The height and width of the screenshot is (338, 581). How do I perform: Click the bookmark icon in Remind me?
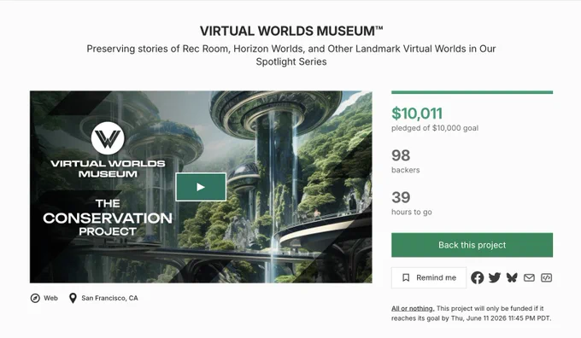tap(406, 277)
